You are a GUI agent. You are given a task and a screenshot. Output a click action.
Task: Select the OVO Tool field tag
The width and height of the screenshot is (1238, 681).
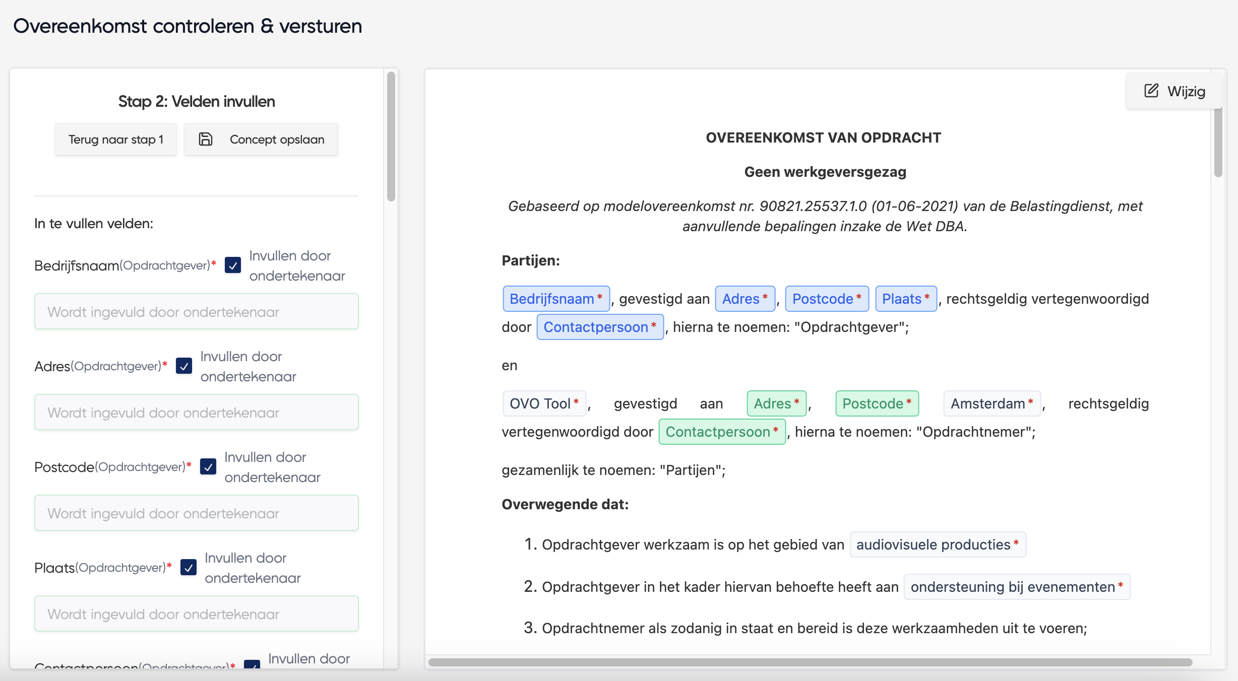pos(544,403)
